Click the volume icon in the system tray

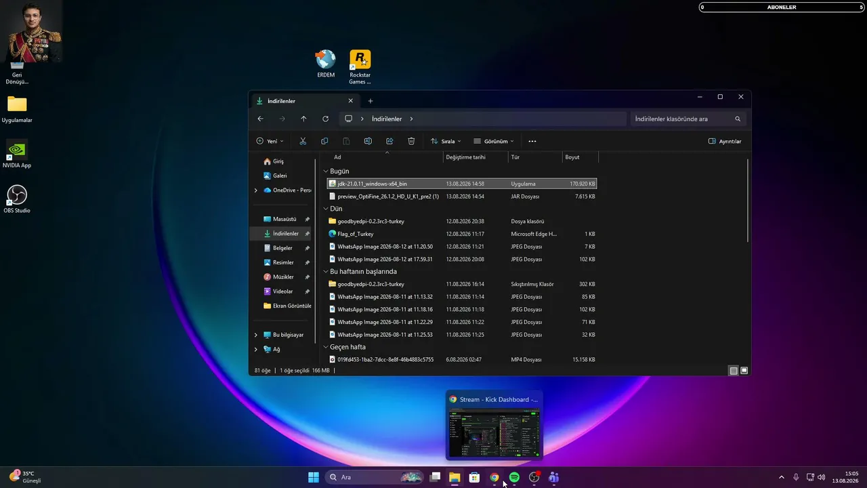pyautogui.click(x=822, y=477)
